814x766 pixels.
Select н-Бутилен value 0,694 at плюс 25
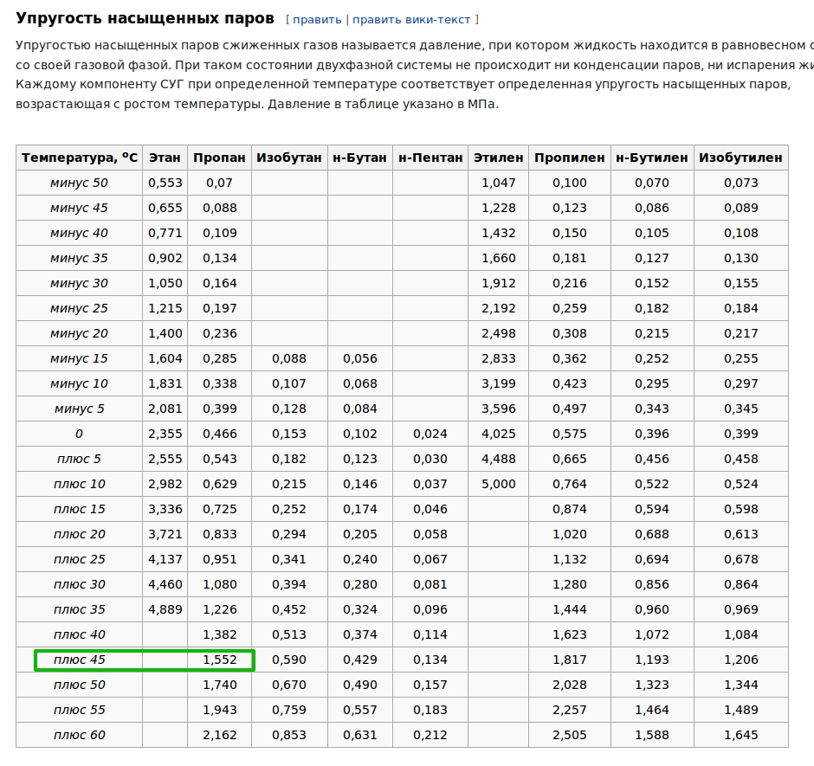[652, 559]
